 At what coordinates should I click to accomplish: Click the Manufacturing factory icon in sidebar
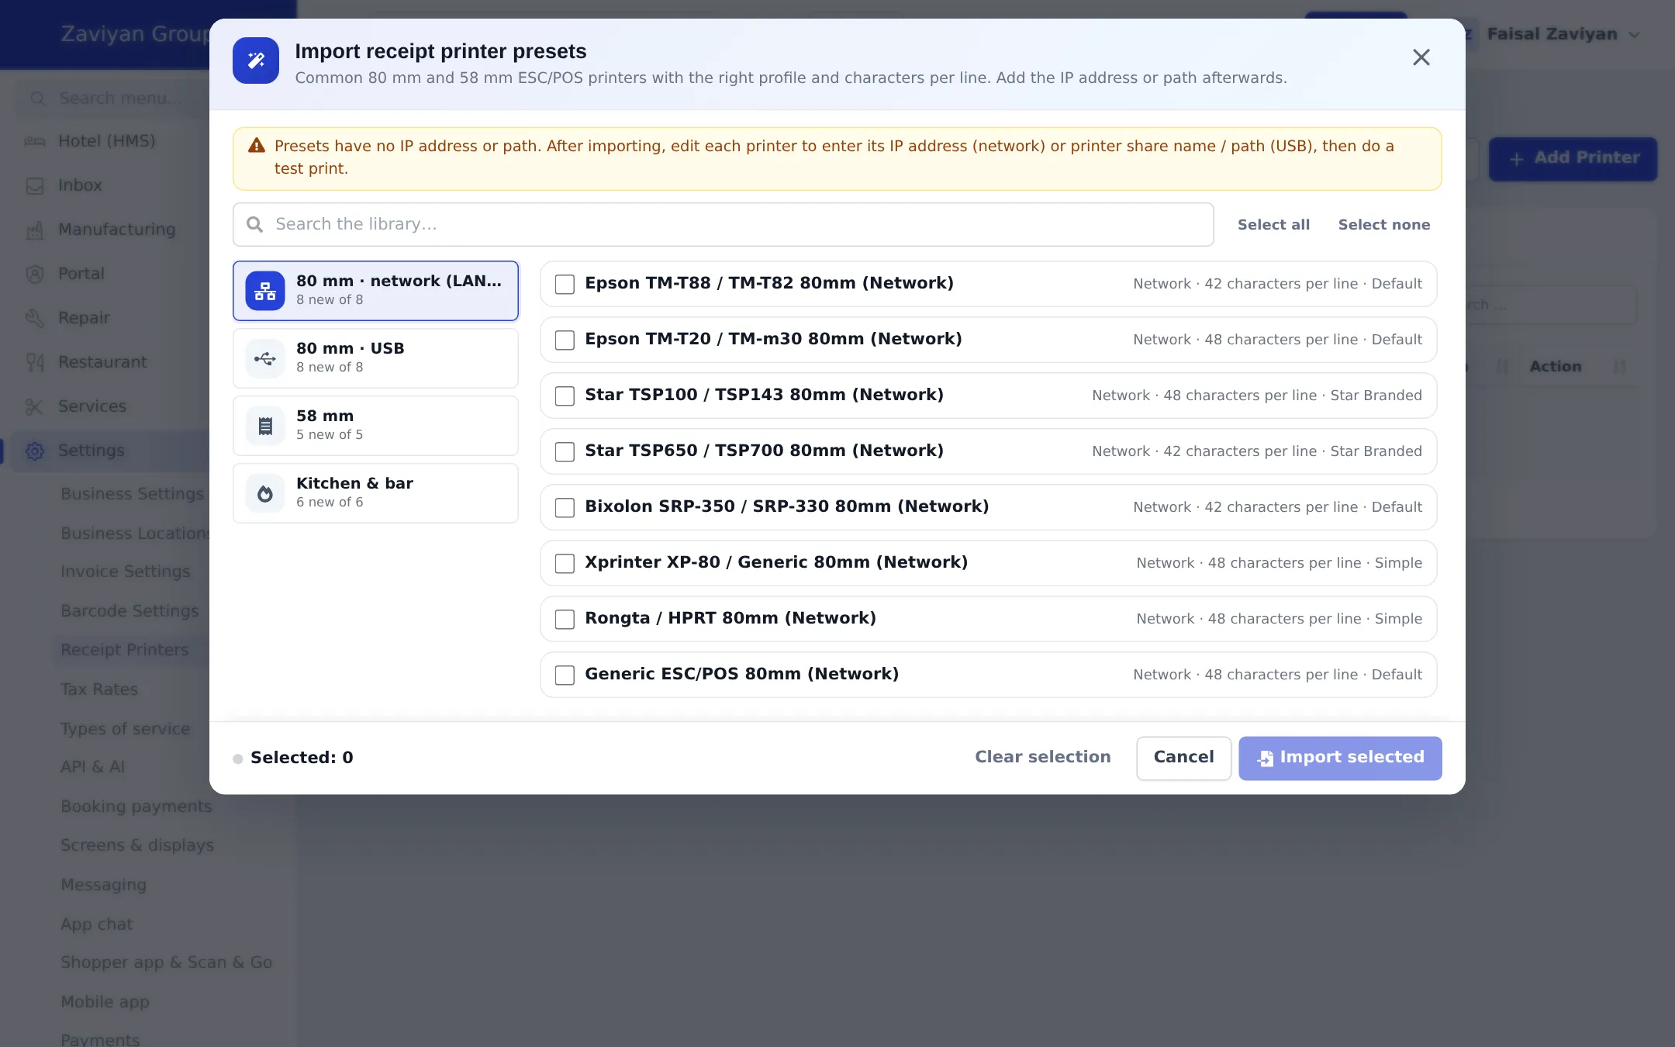(35, 230)
